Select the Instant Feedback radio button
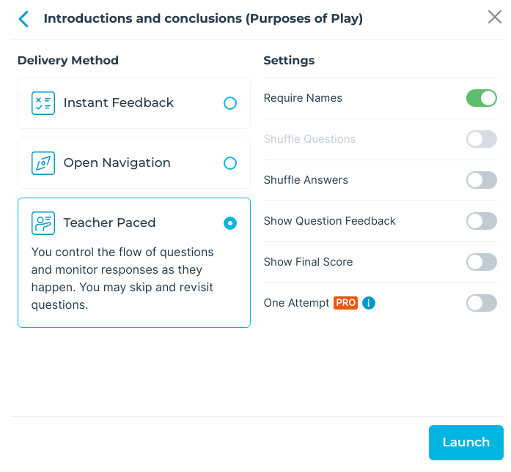The height and width of the screenshot is (472, 511). (230, 103)
